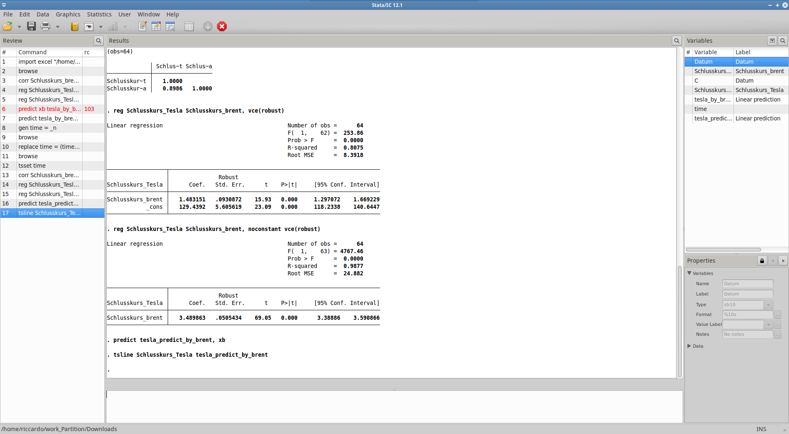Select variable 'C' in Variables list
Image resolution: width=789 pixels, height=434 pixels.
(x=736, y=81)
